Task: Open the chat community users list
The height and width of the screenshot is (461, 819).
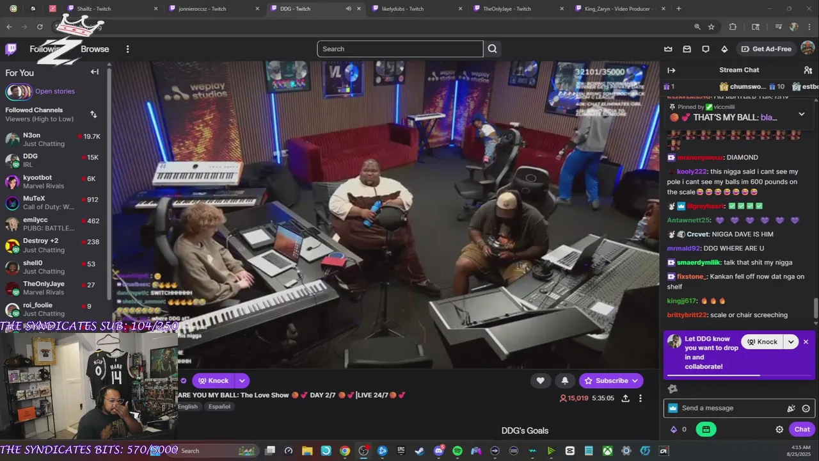Action: tap(807, 70)
